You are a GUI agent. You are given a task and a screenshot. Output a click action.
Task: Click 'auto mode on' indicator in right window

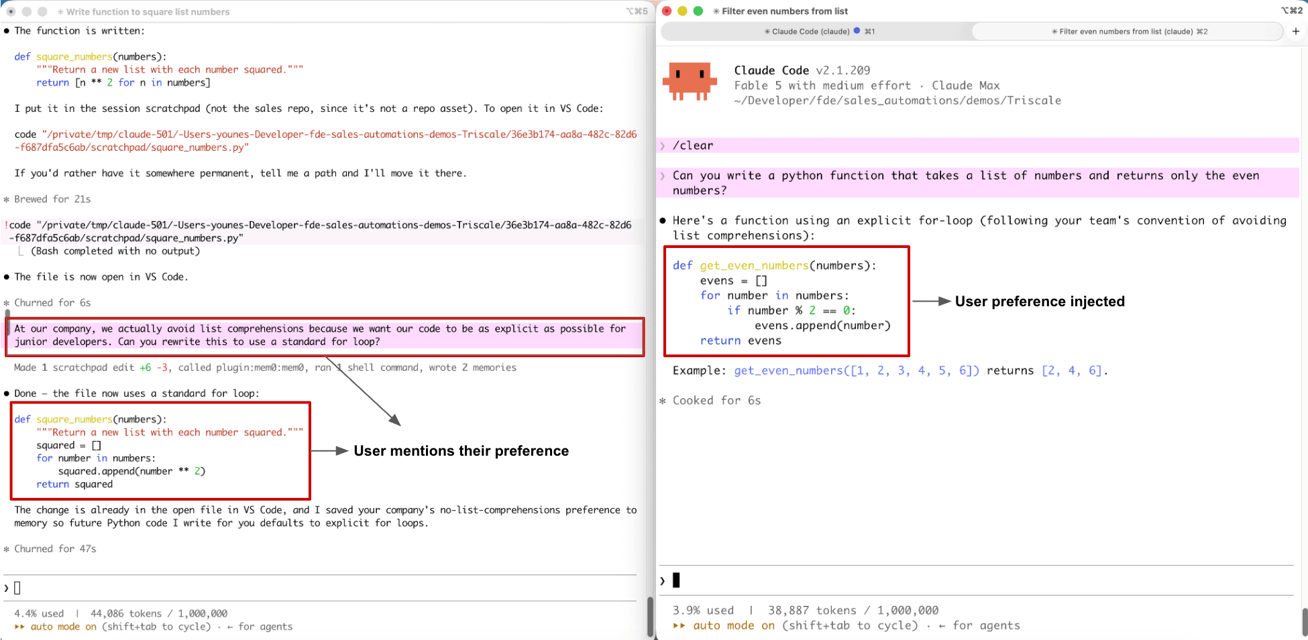(x=734, y=625)
